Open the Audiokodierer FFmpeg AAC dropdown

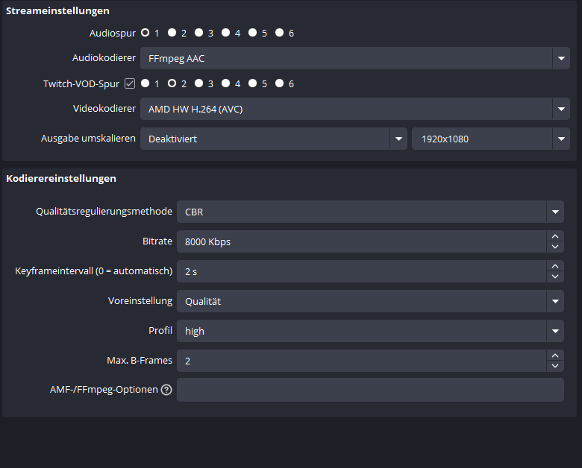[x=355, y=58]
